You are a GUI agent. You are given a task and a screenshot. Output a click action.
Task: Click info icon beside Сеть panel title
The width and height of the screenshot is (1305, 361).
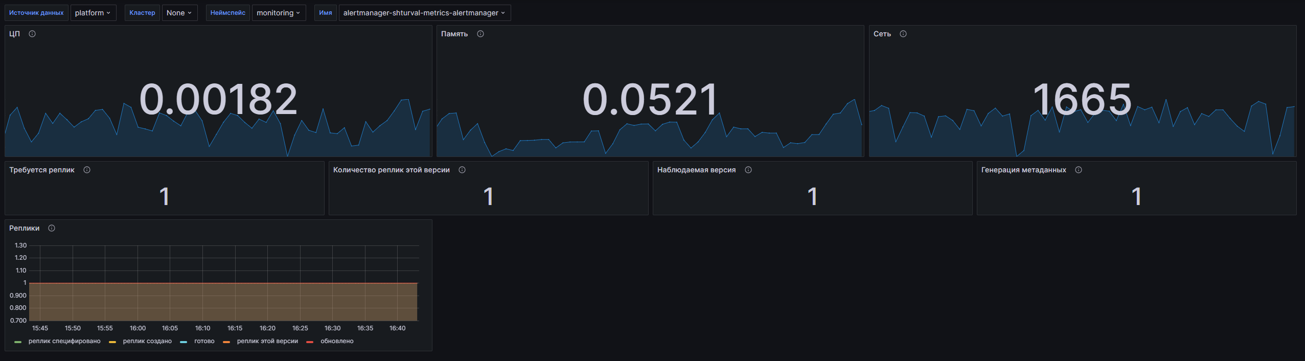pyautogui.click(x=903, y=34)
